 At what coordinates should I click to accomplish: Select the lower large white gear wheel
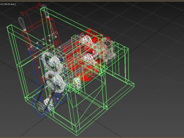pos(55,81)
